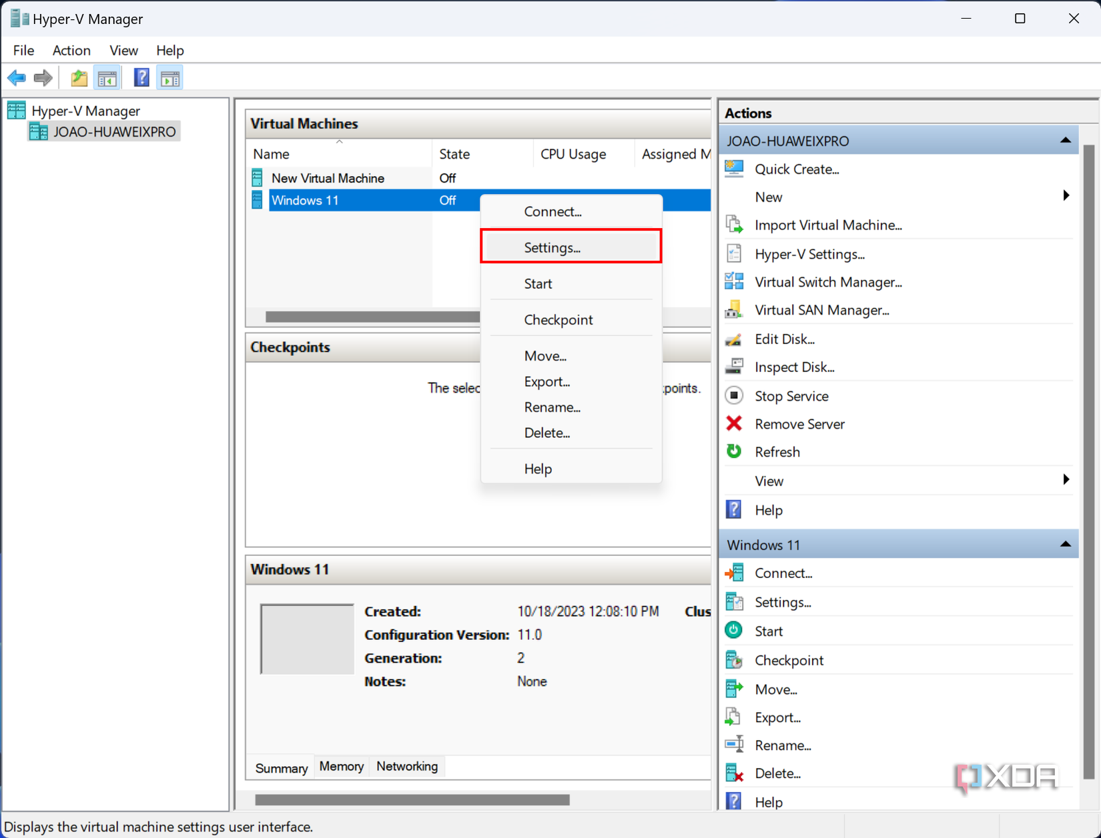Click Settings under Windows 11 actions pane

(x=782, y=602)
